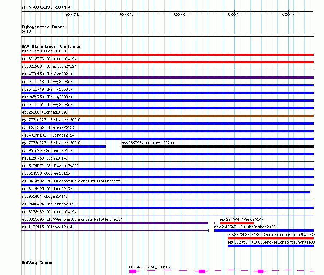324x275 pixels.
Task: Open the Cytogenetic Bands track heading
Action: [43, 27]
